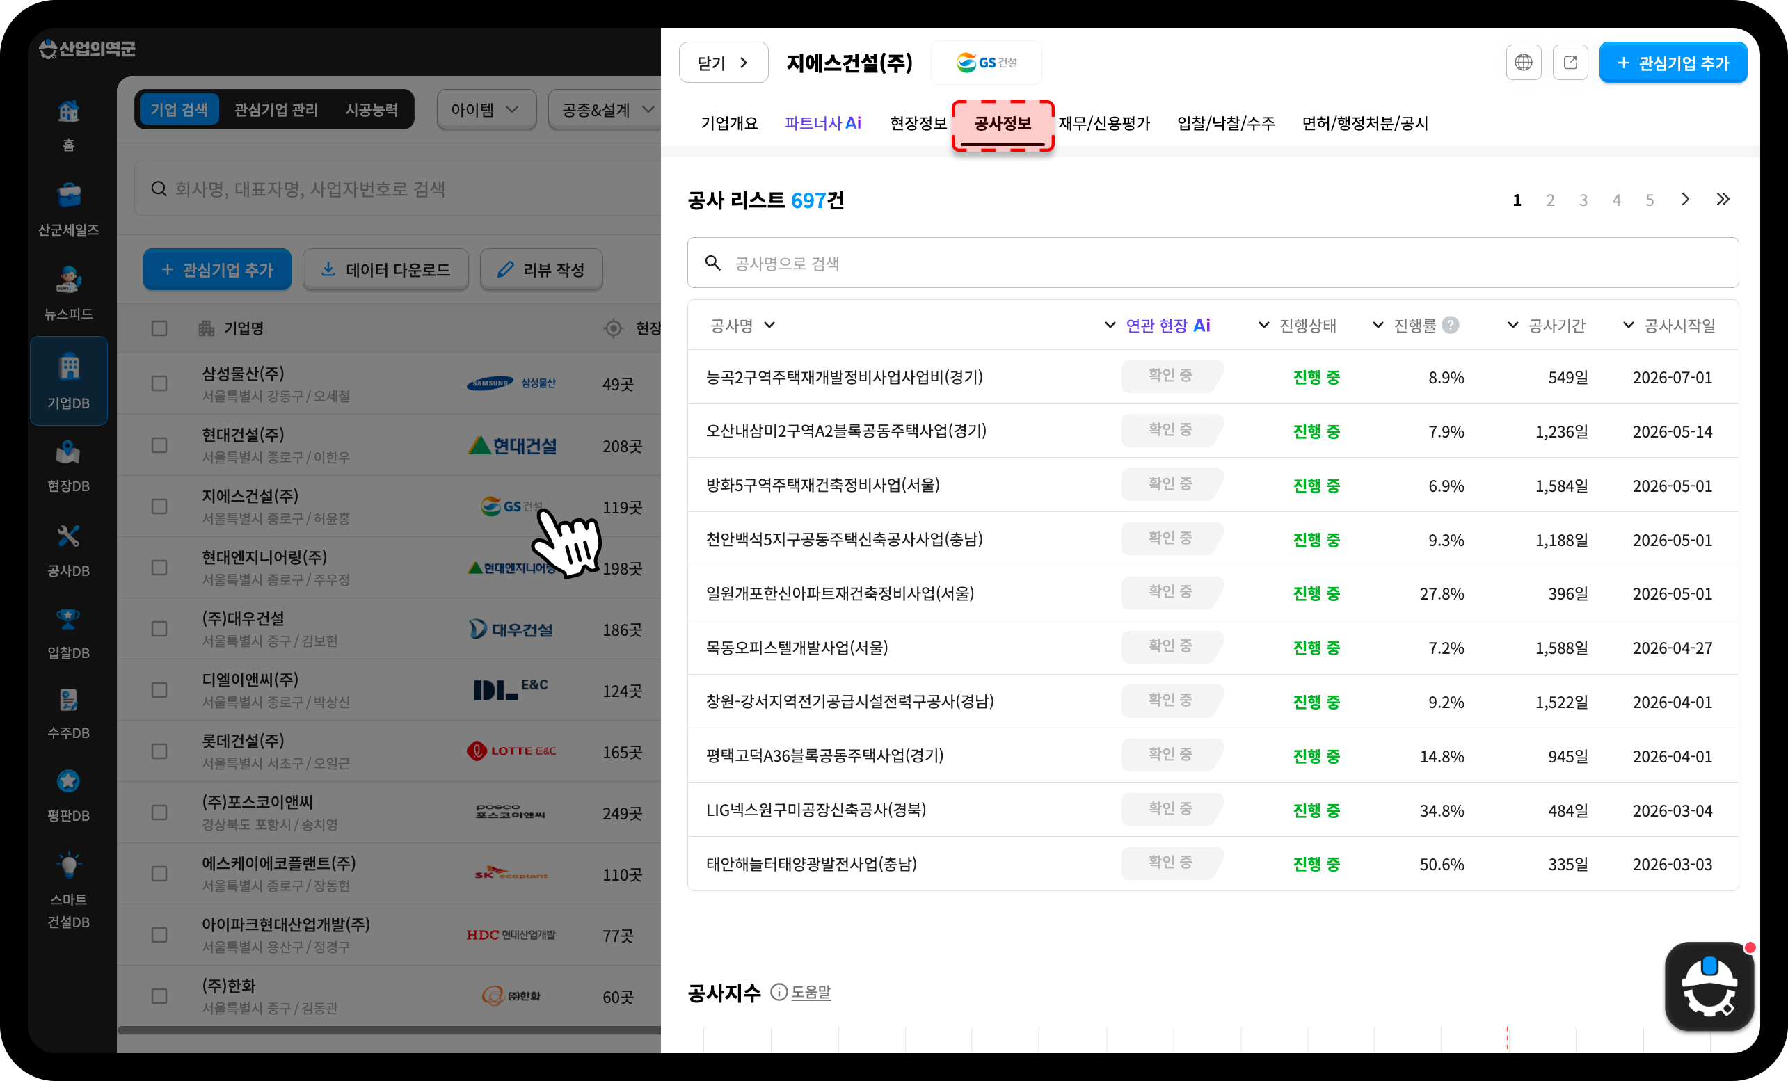Click the 공사지수 info icon
1788x1081 pixels.
779,992
